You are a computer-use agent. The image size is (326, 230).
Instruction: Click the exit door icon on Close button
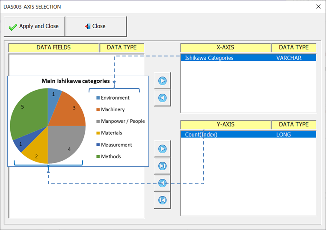88,26
